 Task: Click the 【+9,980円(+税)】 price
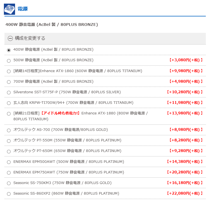[x=186, y=71]
